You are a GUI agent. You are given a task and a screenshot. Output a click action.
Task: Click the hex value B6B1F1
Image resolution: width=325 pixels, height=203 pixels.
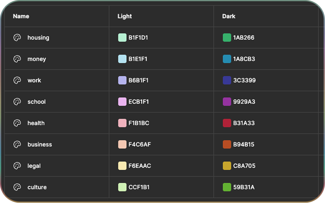(138, 80)
